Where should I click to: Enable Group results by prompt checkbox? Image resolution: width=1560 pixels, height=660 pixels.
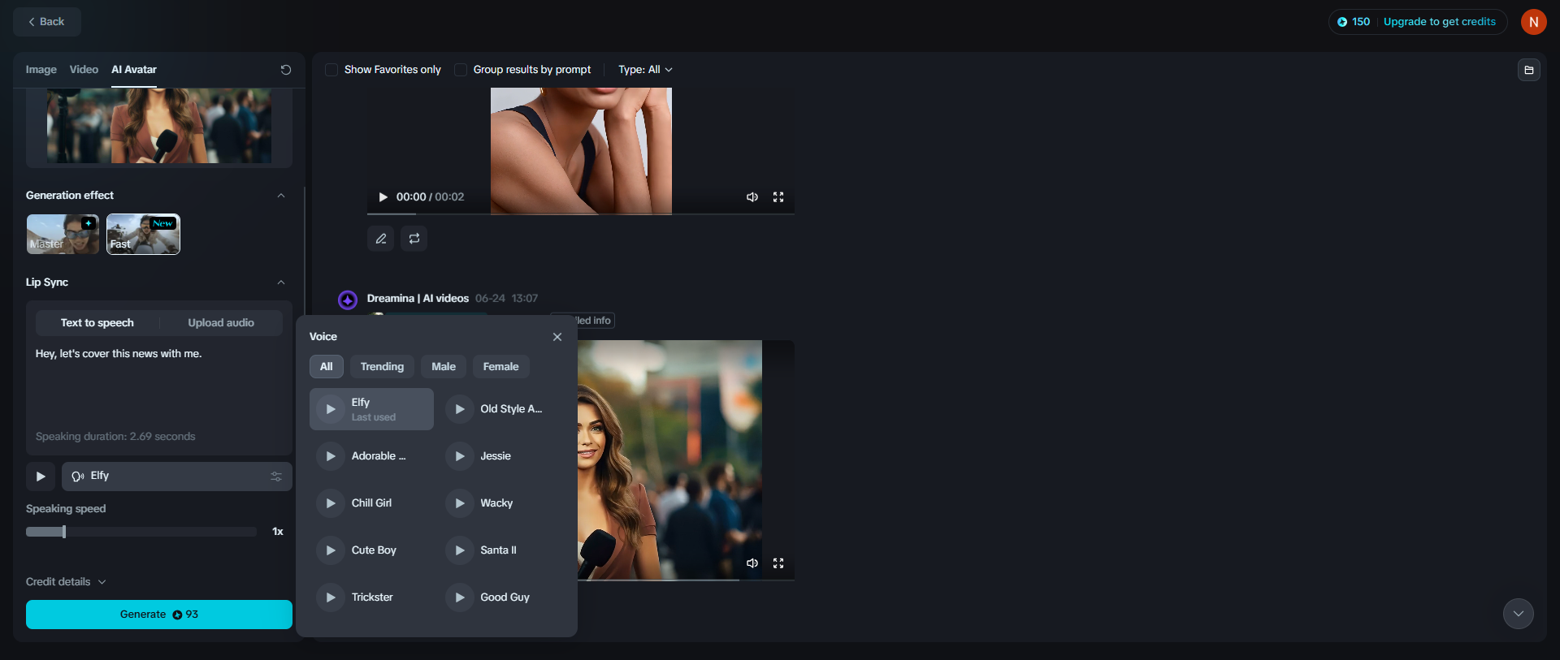coord(461,70)
